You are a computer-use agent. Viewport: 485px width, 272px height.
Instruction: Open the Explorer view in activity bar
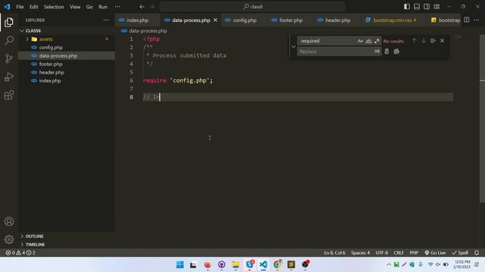pyautogui.click(x=9, y=22)
